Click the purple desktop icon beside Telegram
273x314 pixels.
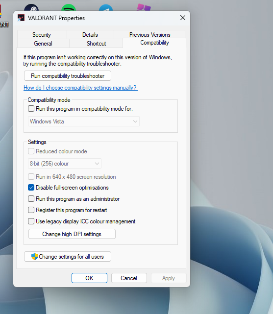pyautogui.click(x=144, y=7)
